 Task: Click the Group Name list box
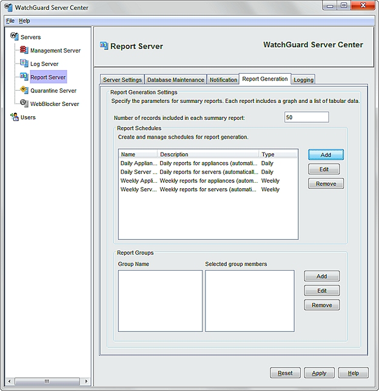160,301
